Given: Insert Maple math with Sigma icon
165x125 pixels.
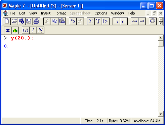Looking at the screenshot, I should point(91,21).
